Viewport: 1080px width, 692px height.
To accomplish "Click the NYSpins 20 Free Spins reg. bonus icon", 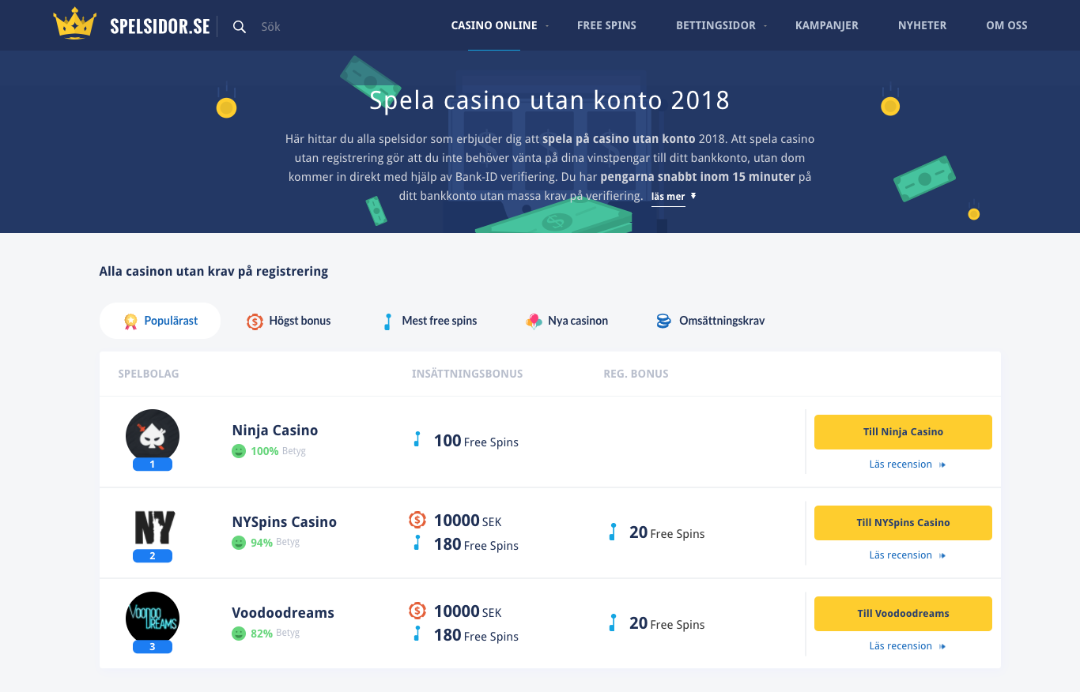I will tap(612, 532).
